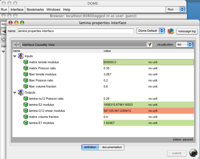The width and height of the screenshot is (200, 159).
Task: Open the Run mode dropdown in the DOME window
Action: point(175,10)
